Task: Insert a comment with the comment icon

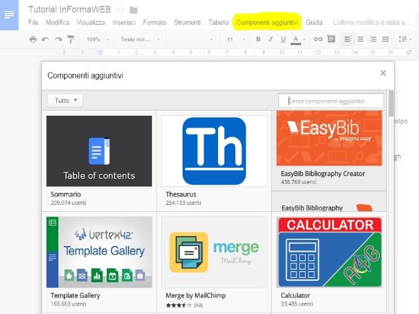Action: click(x=331, y=39)
